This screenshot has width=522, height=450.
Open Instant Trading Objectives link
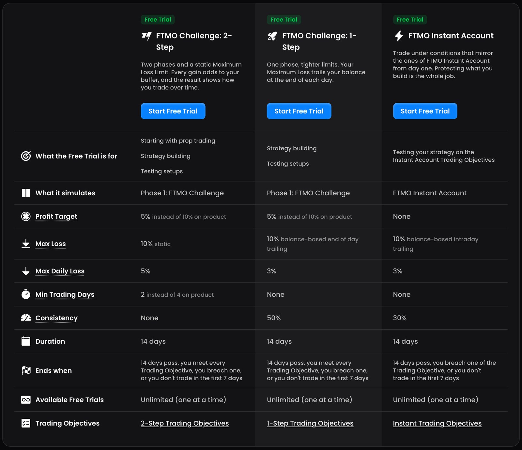point(437,423)
